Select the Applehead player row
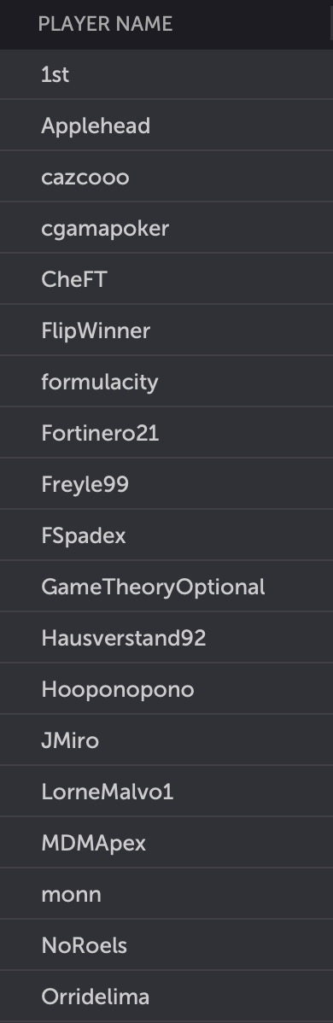This screenshot has width=333, height=1023. [166, 126]
